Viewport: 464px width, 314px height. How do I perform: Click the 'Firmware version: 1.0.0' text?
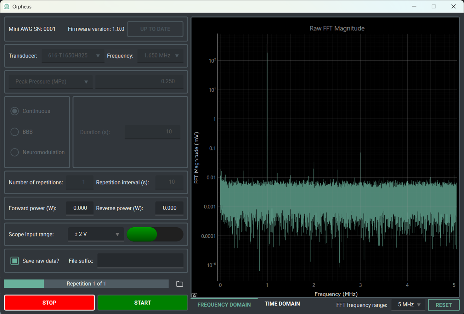tap(96, 29)
